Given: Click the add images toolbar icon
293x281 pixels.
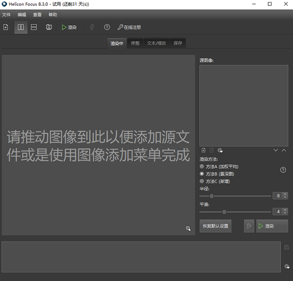Looking at the screenshot, I should 5,27.
